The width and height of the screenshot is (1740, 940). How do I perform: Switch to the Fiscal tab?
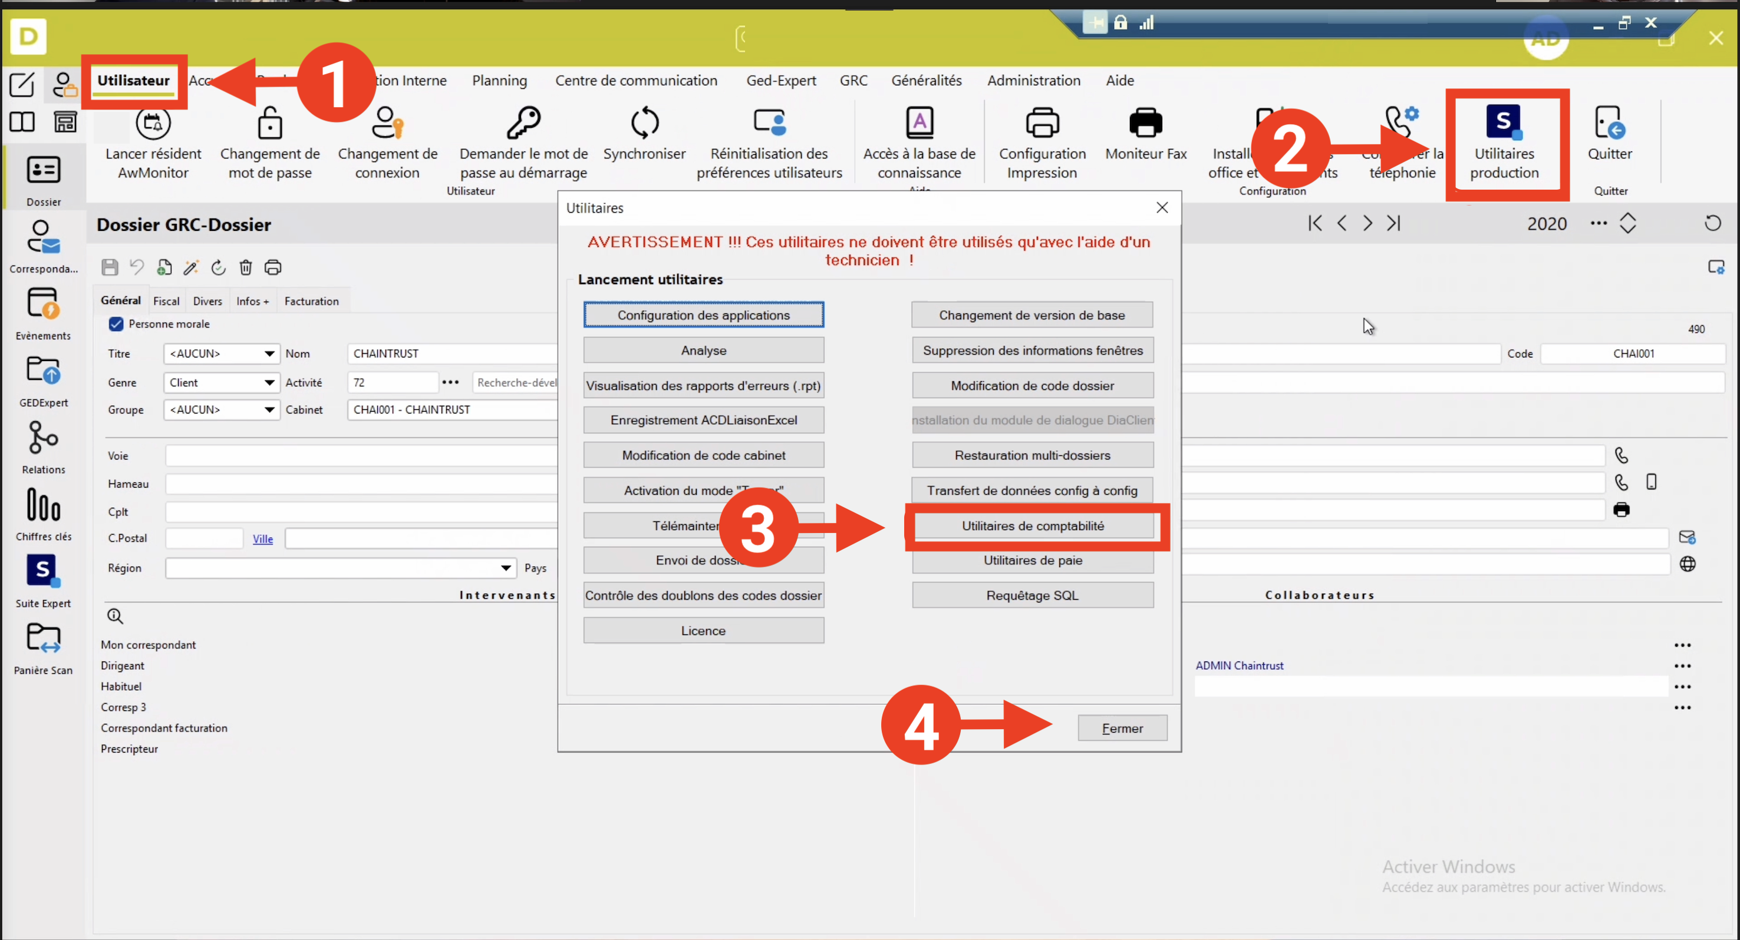pyautogui.click(x=166, y=301)
